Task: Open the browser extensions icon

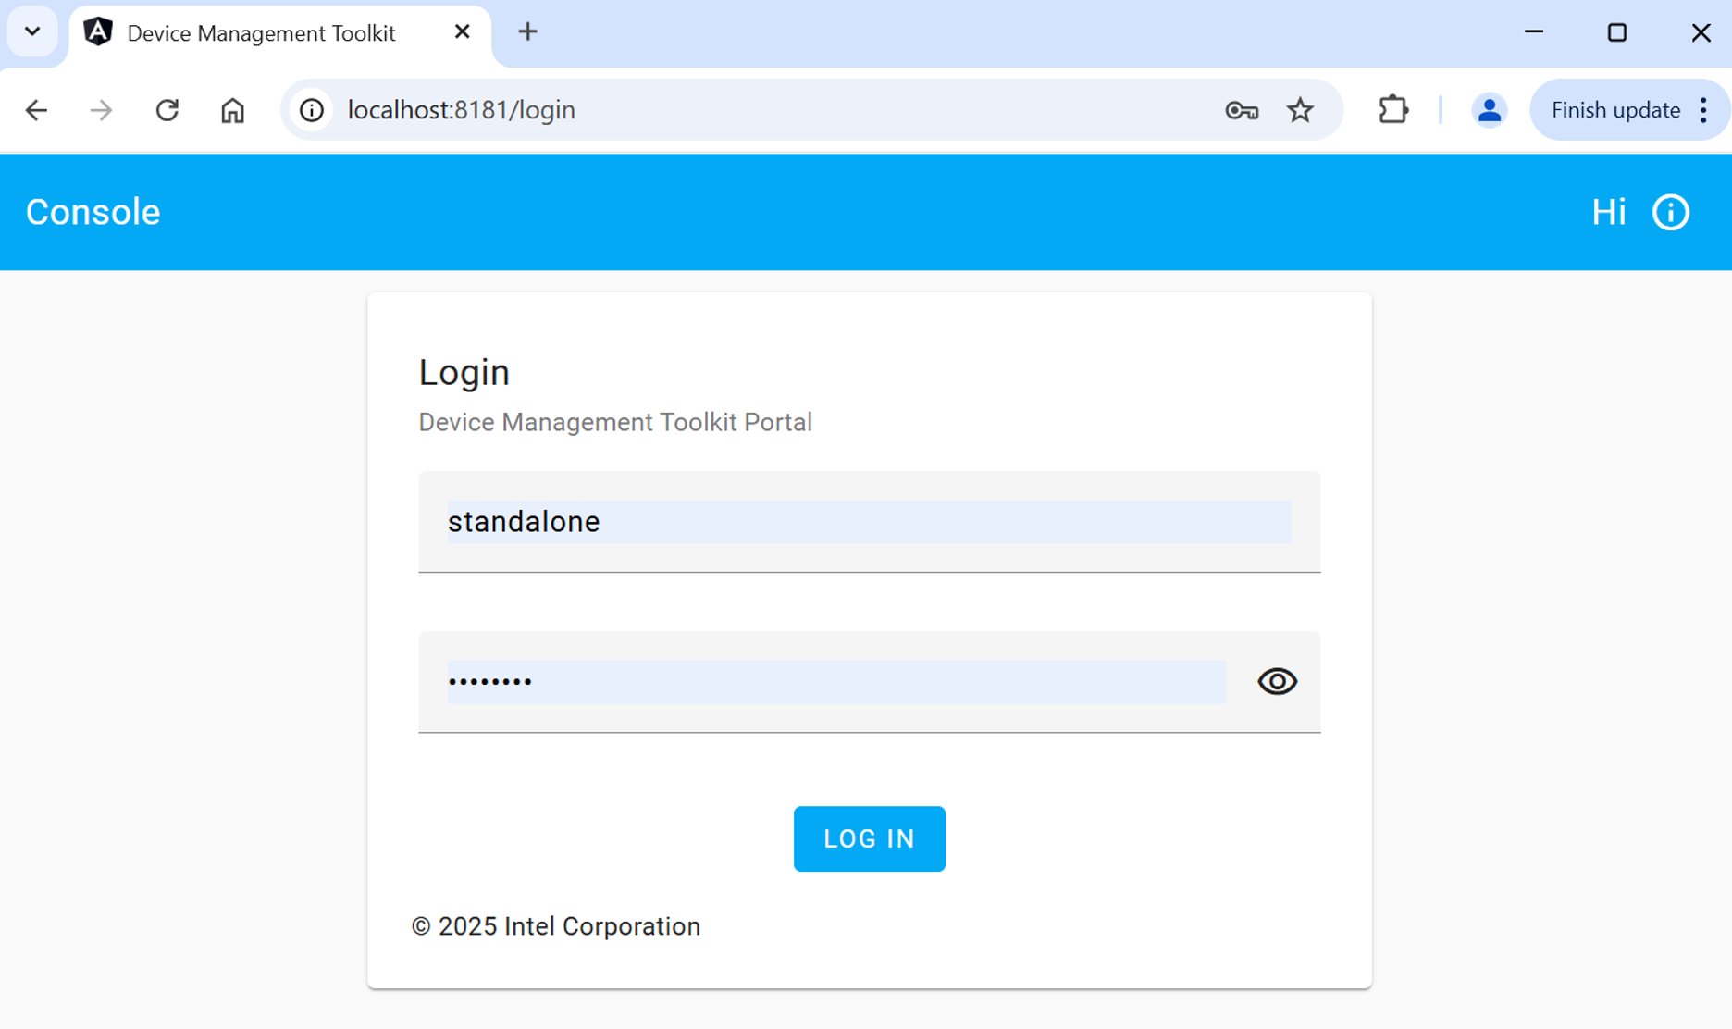Action: tap(1392, 109)
